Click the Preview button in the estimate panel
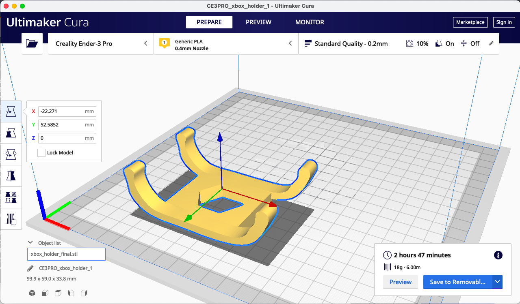Image resolution: width=520 pixels, height=304 pixels. point(401,282)
